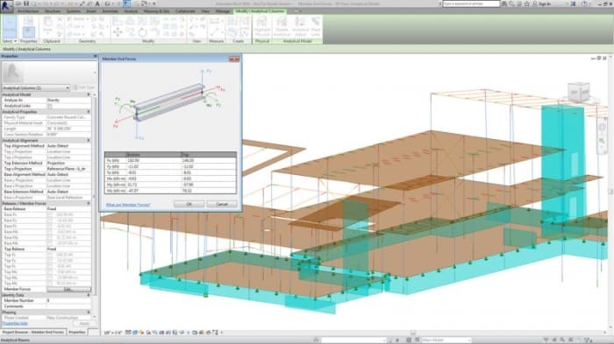Click the Rotate tool in Modify panel
The width and height of the screenshot is (614, 344).
click(x=142, y=32)
